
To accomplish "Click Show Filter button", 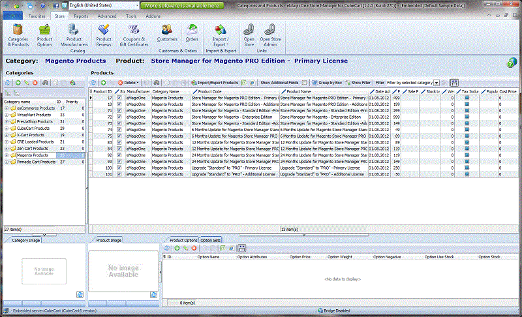I will pyautogui.click(x=358, y=83).
